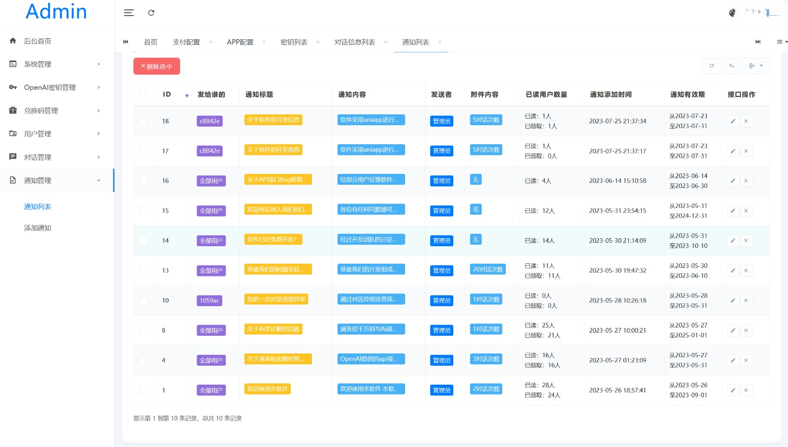Edit notification row 18 with pencil icon

pyautogui.click(x=733, y=121)
